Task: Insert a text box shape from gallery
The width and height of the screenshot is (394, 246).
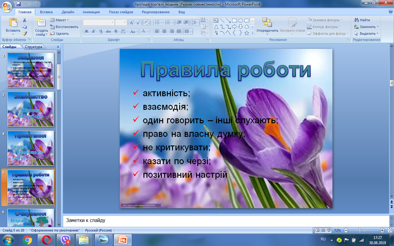Action: pyautogui.click(x=216, y=21)
